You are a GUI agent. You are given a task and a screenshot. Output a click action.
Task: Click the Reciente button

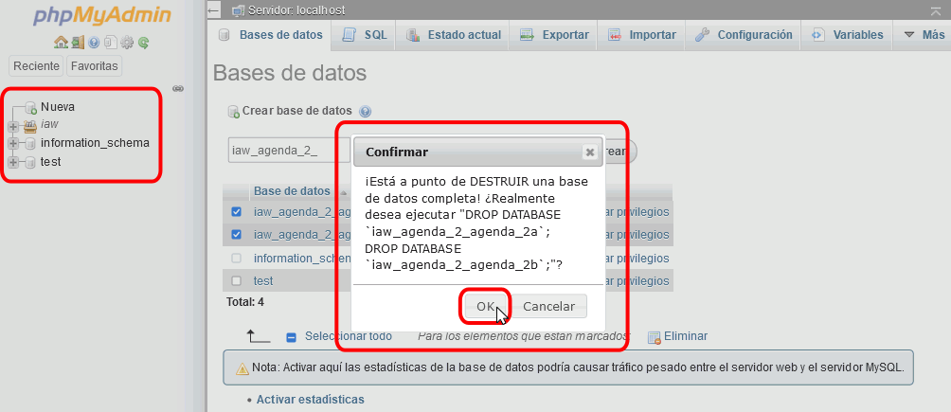coord(37,66)
